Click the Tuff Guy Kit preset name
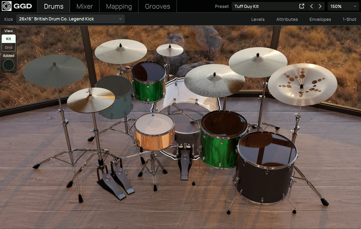Image resolution: width=361 pixels, height=229 pixels. coord(246,6)
